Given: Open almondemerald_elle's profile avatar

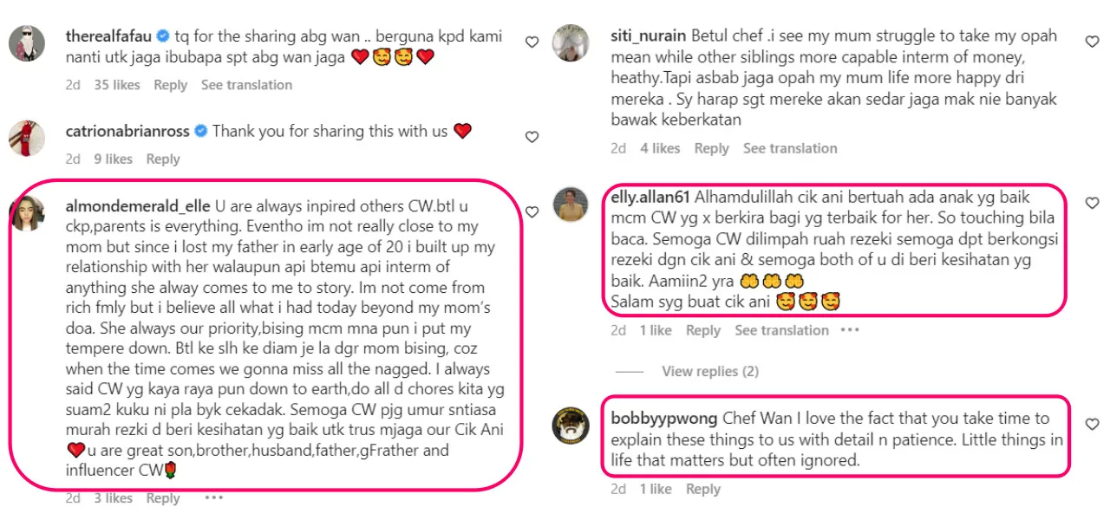Looking at the screenshot, I should pyautogui.click(x=27, y=213).
